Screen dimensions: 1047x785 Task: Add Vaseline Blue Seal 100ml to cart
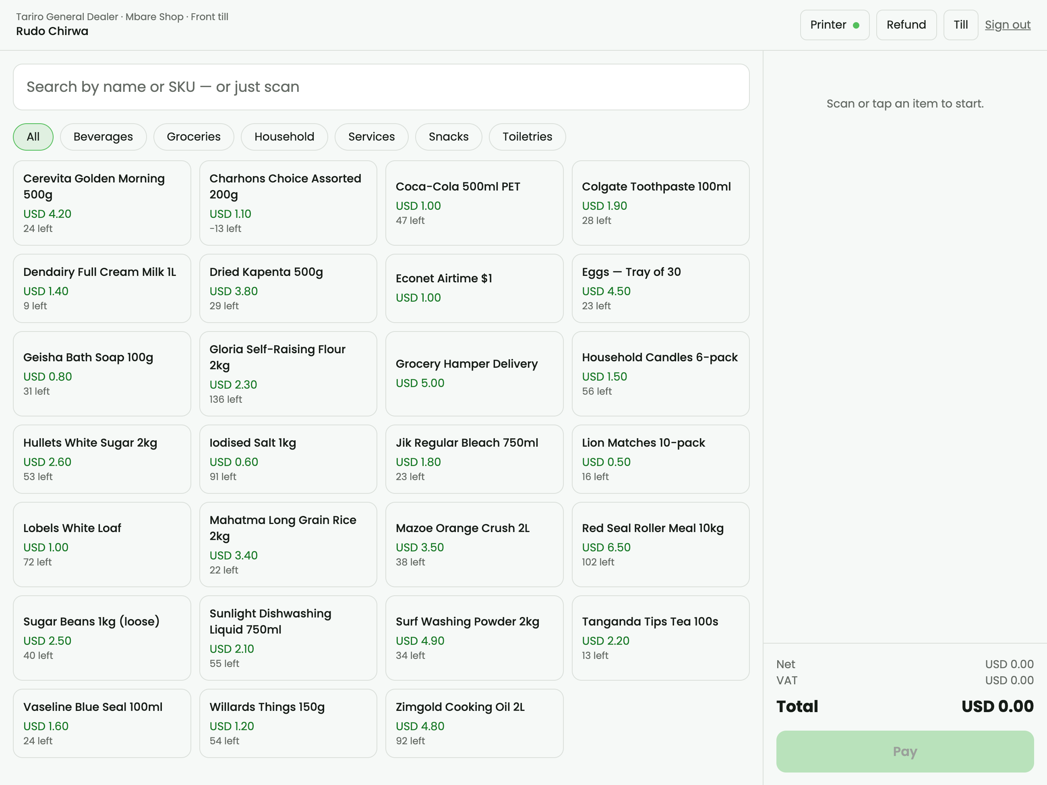pos(102,723)
